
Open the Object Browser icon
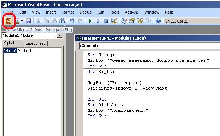pos(140,21)
